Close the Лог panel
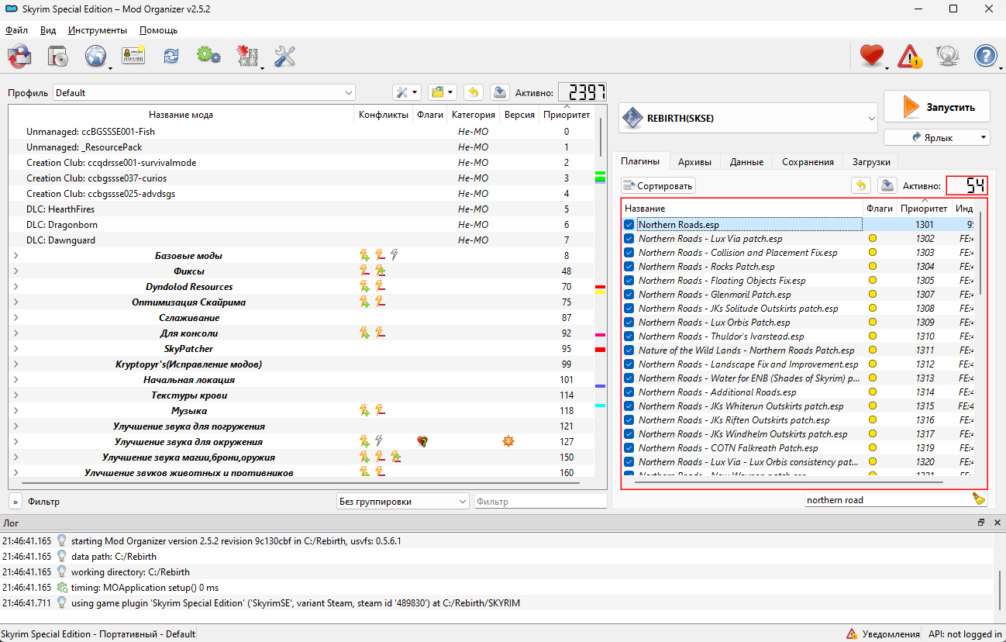Viewport: 1006px width, 642px height. coord(997,523)
